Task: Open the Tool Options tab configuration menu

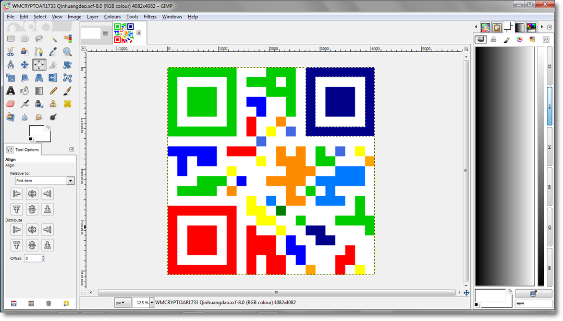Action: [72, 149]
